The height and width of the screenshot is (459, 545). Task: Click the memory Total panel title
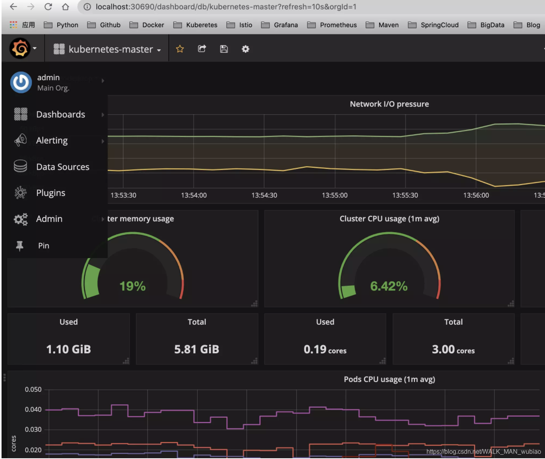(x=197, y=322)
